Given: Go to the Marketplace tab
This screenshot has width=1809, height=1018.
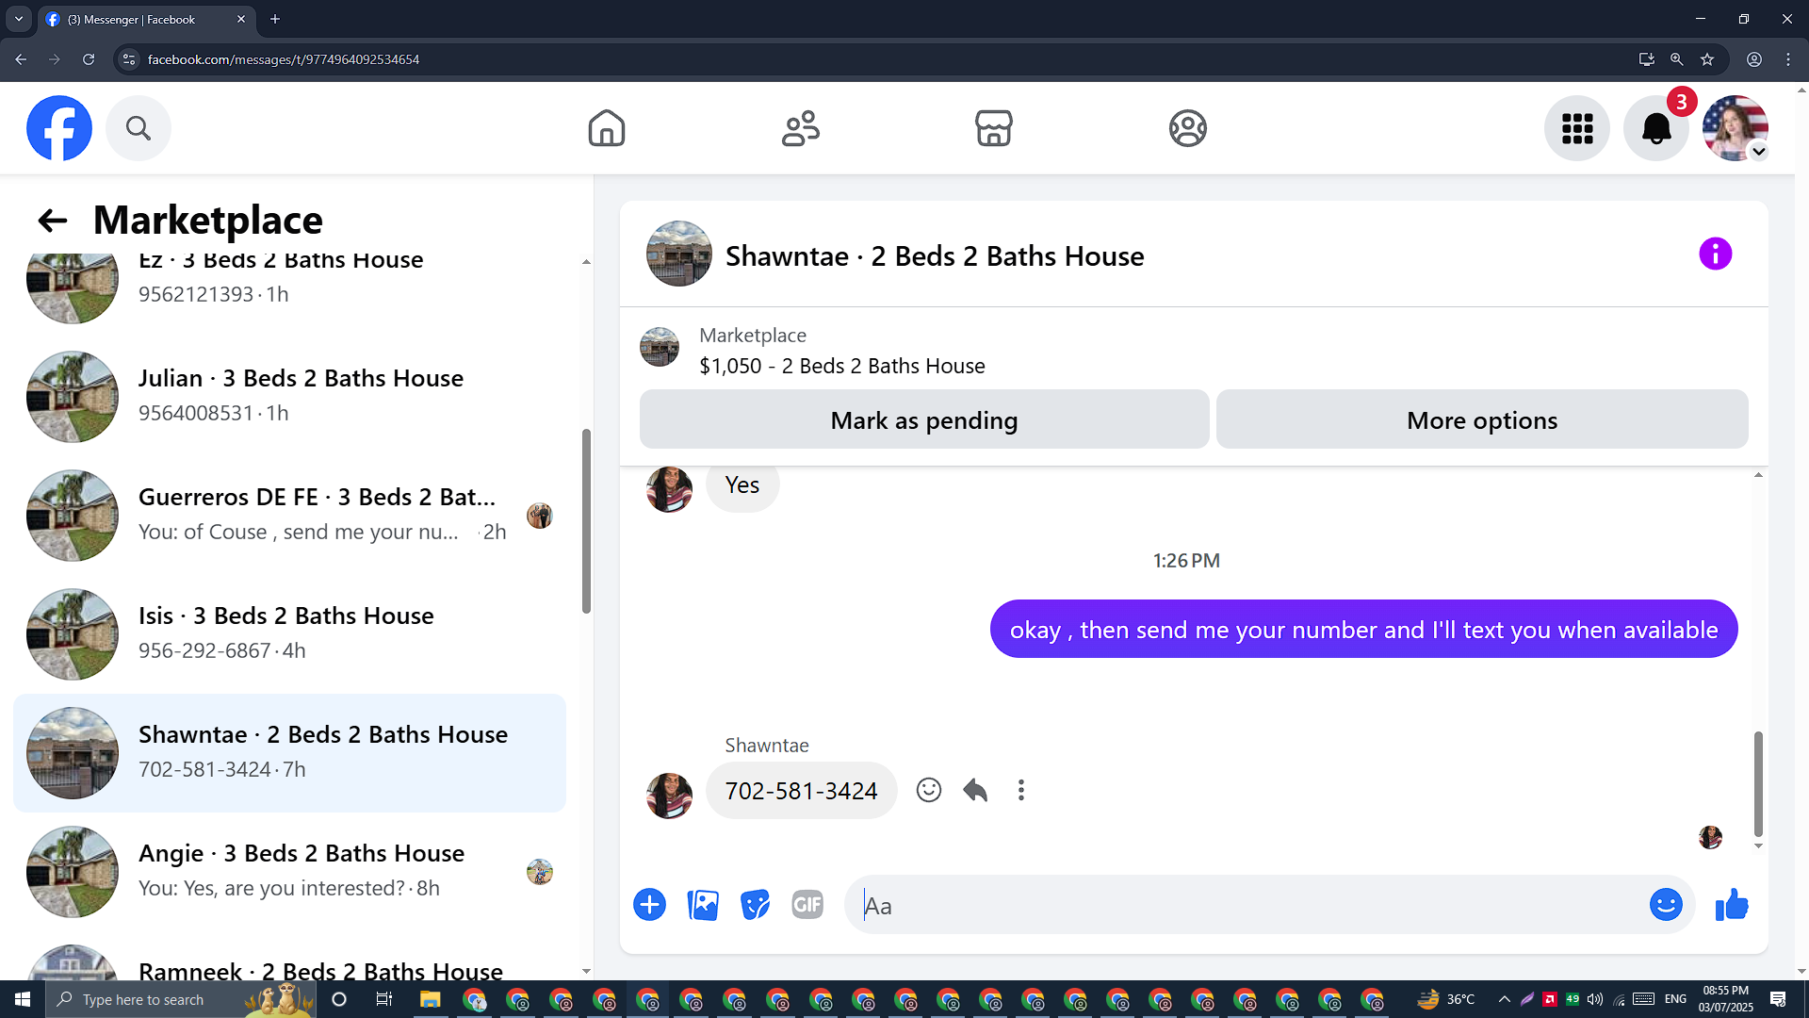Looking at the screenshot, I should (993, 128).
